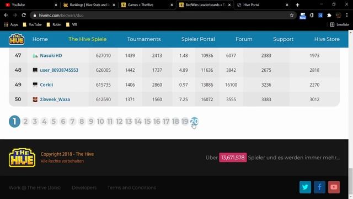The width and height of the screenshot is (353, 199).
Task: Go to leaderboard page 5
Action: (54, 122)
